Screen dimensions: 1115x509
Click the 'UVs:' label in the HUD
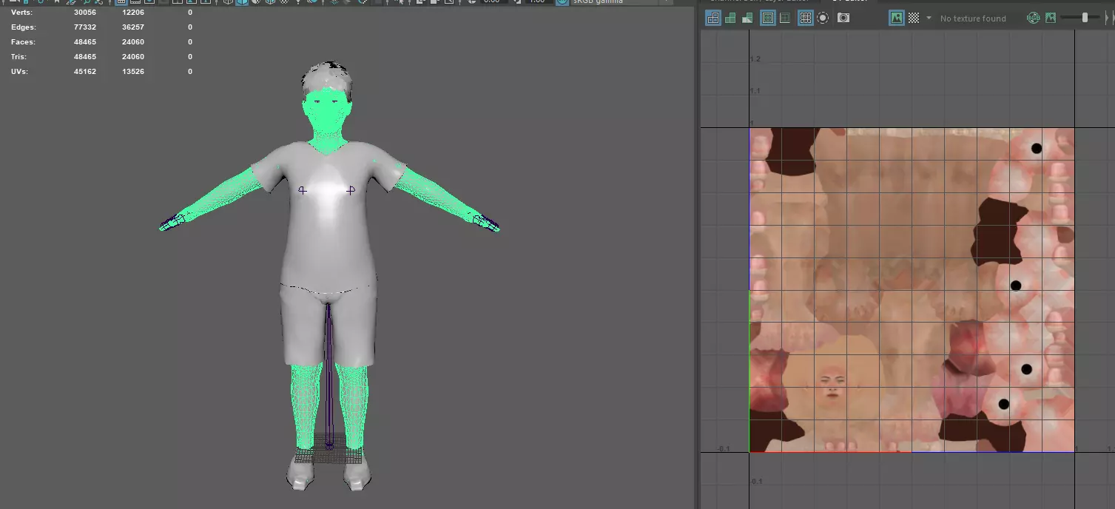click(20, 72)
